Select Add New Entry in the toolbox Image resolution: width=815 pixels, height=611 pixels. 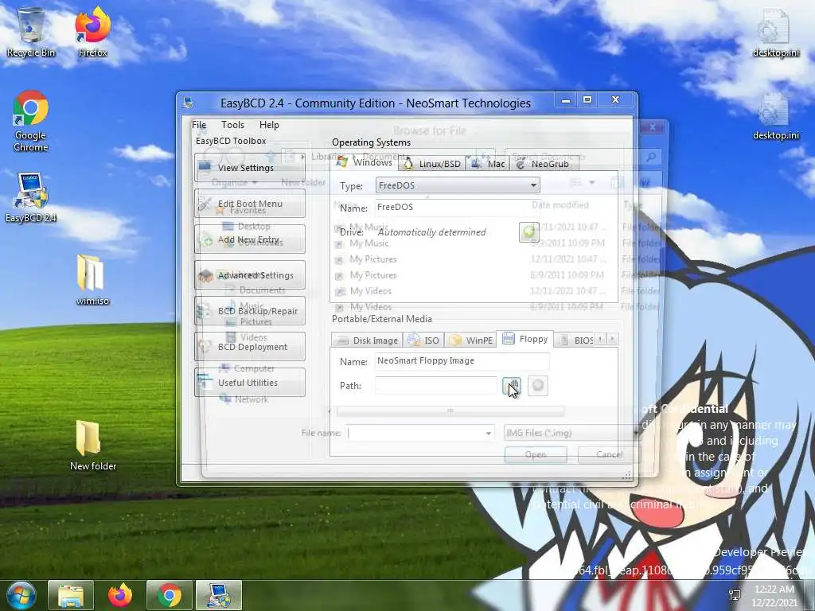tap(249, 239)
